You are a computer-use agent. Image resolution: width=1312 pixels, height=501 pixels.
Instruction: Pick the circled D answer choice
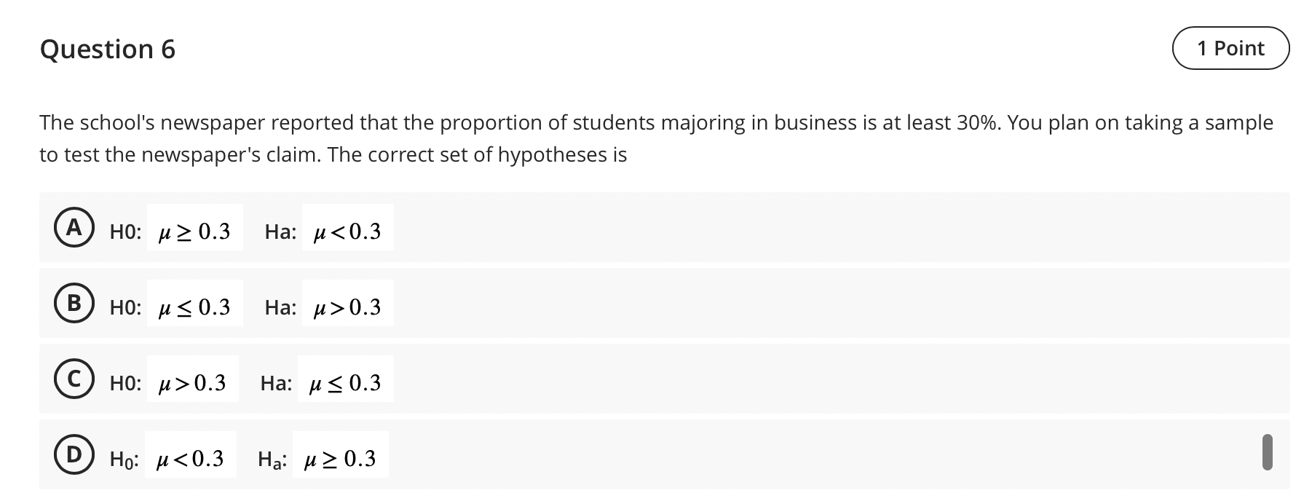tap(74, 455)
